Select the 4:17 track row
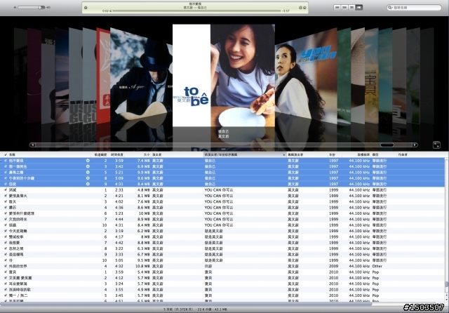The image size is (449, 313). pos(222,237)
